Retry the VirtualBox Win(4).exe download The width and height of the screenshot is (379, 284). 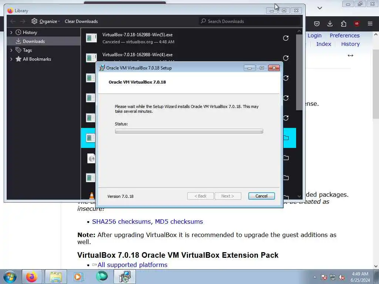pyautogui.click(x=286, y=58)
